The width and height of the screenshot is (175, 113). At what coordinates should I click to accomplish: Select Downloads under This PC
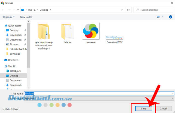pos(16,85)
